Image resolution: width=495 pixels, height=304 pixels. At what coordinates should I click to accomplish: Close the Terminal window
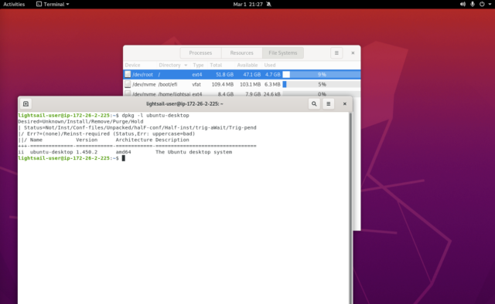point(345,103)
